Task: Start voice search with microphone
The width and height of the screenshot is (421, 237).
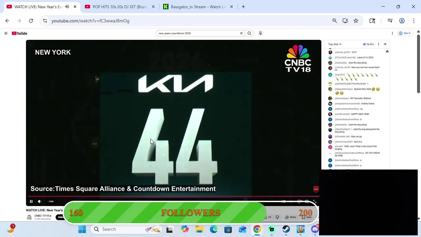Action: (260, 33)
